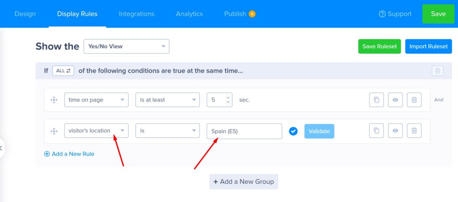Add a New Group
Screen dimensions: 458x202
[244, 181]
